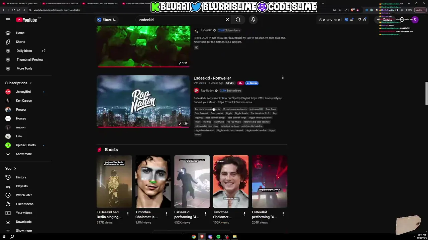The width and height of the screenshot is (428, 240).
Task: Open the Esdeekid - Rottweiler video title
Action: coord(212,78)
